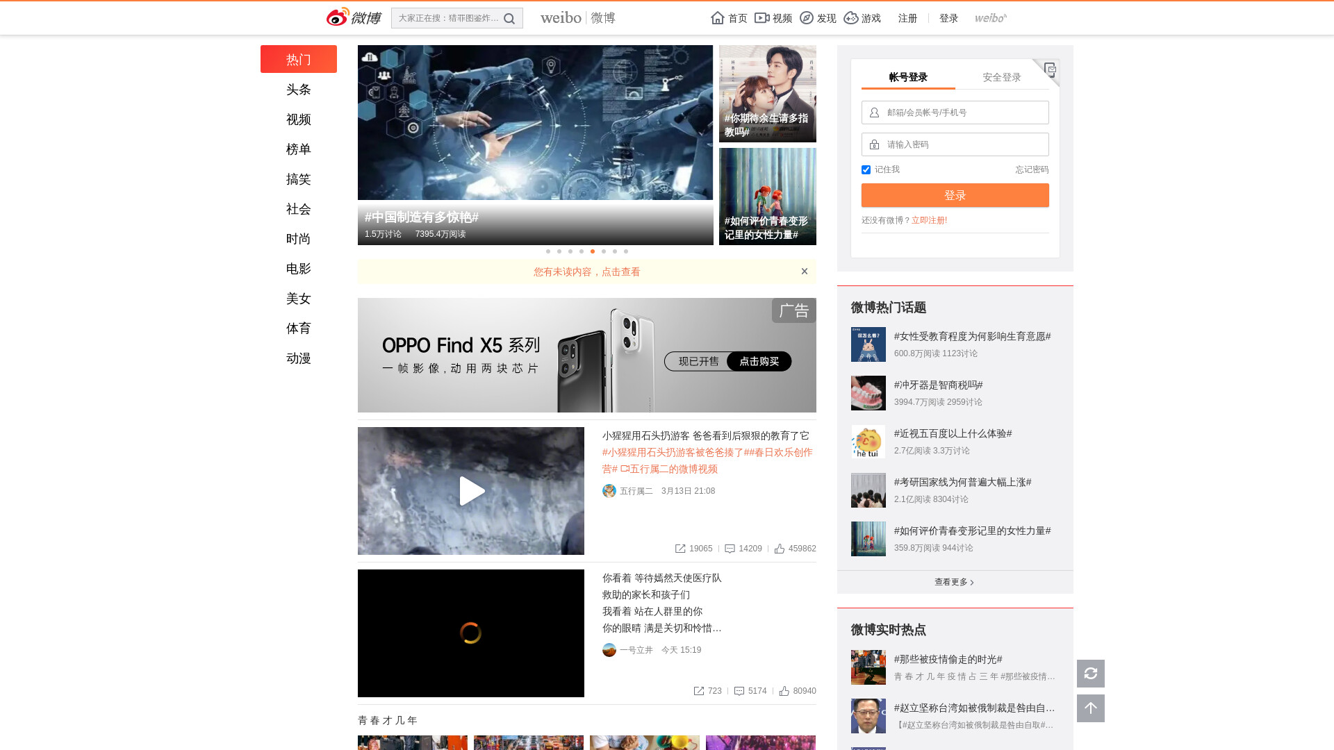Play the 小猩猩 video
Screen dimensions: 1334x750
point(471,491)
